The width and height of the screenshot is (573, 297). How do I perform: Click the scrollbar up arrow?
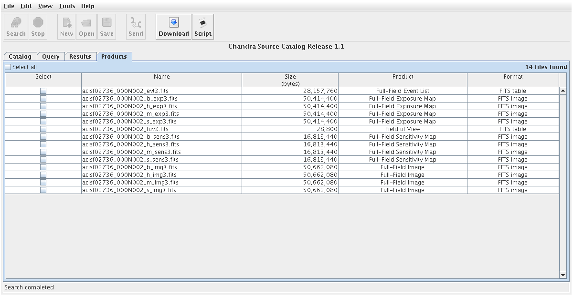coord(562,91)
